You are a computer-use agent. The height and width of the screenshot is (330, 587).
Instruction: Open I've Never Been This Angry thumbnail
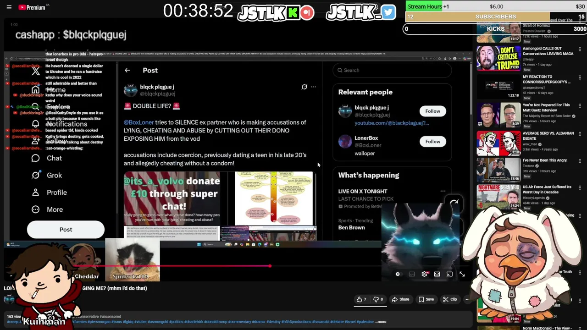(498, 170)
